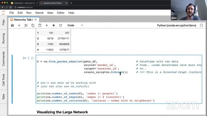Interrupt the kernel with the stop icon
Image resolution: width=207 pixels, height=116 pixels.
click(54, 25)
